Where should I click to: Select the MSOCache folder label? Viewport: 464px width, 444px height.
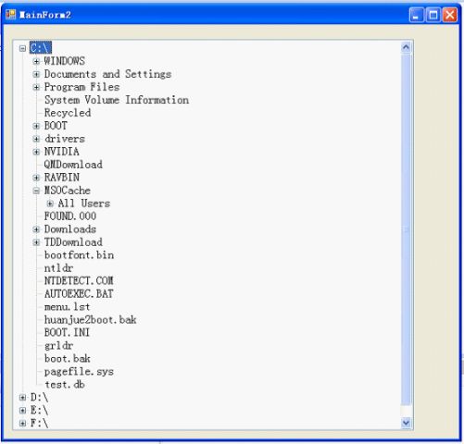68,191
